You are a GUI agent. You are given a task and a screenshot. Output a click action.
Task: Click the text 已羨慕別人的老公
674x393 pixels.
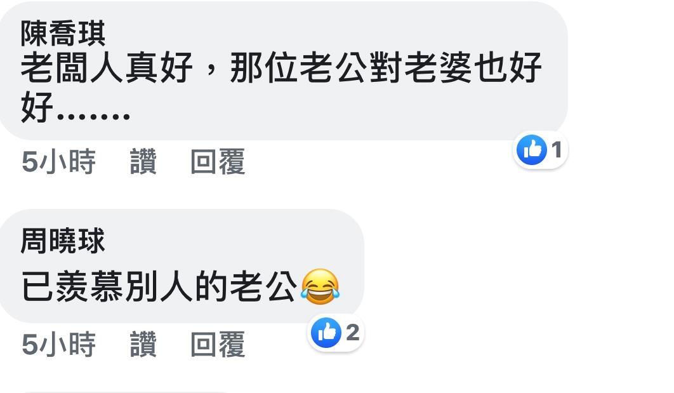coord(159,287)
